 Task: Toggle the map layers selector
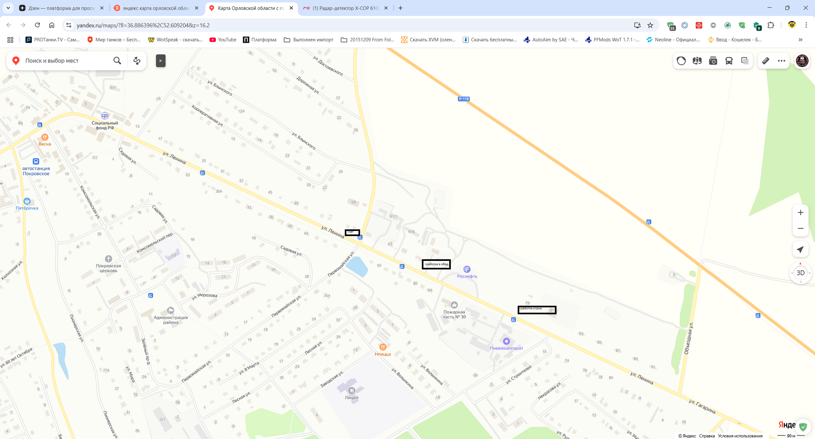[x=745, y=61]
